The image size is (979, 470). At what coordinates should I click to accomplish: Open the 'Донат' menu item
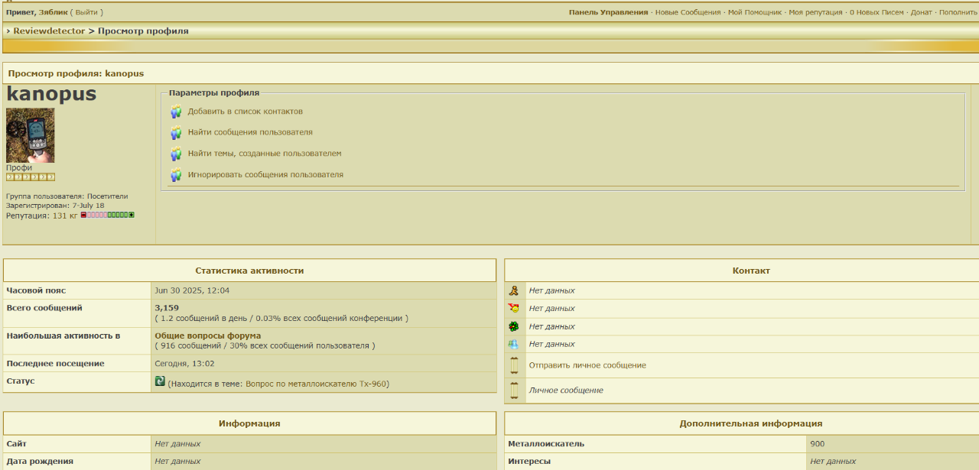(921, 12)
